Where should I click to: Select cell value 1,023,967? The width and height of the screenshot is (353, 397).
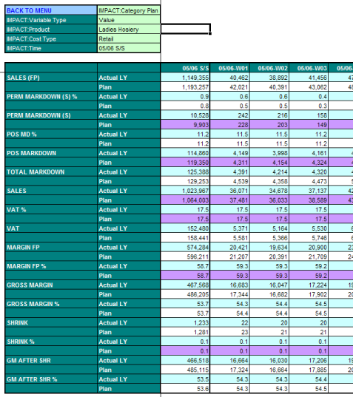click(x=185, y=191)
